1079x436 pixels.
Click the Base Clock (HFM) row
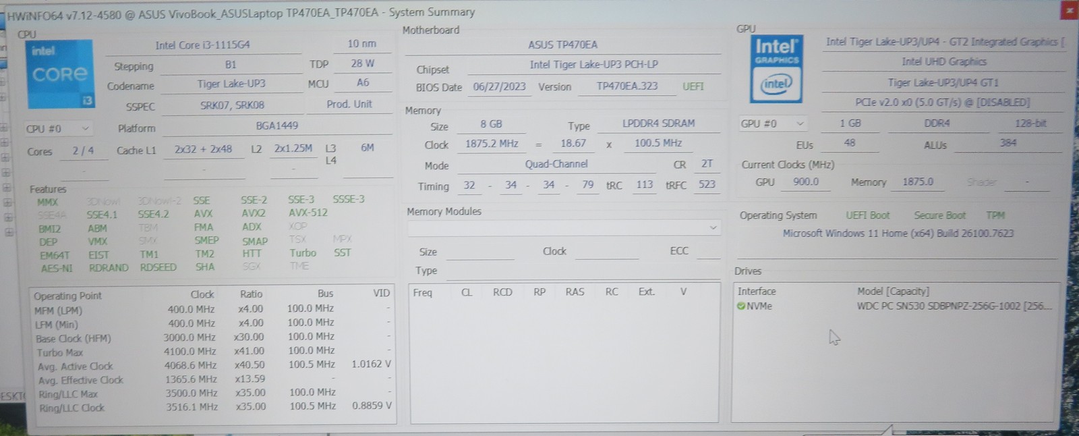click(x=213, y=337)
